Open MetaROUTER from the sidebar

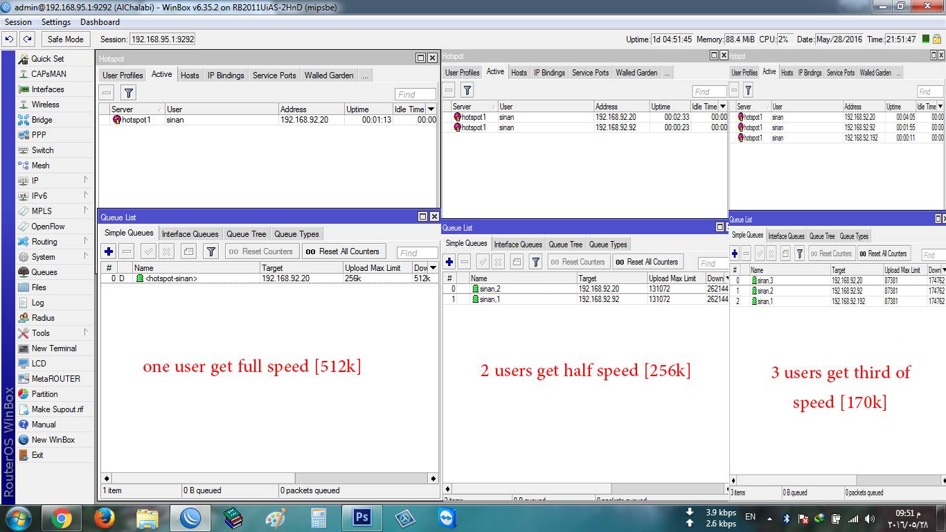coord(55,379)
